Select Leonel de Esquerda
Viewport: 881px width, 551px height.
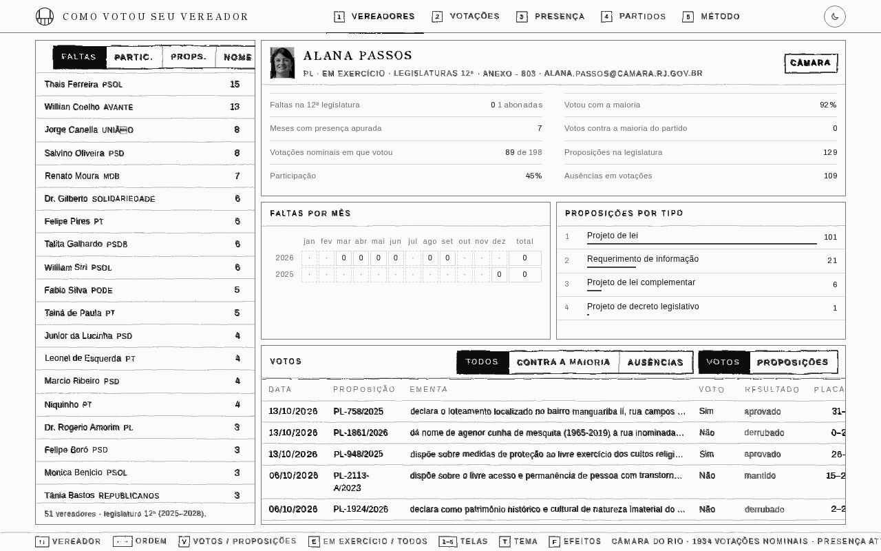pyautogui.click(x=145, y=358)
